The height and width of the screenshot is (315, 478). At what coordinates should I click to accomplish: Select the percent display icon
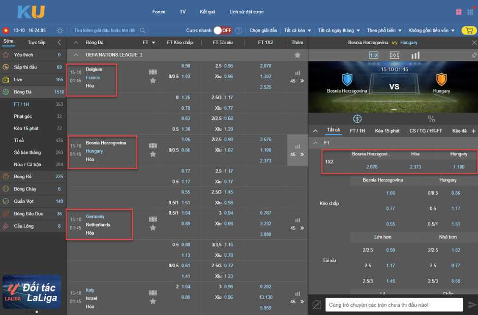click(431, 119)
